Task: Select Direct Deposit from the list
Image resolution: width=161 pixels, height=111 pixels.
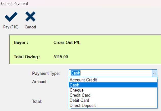Action: [82, 105]
